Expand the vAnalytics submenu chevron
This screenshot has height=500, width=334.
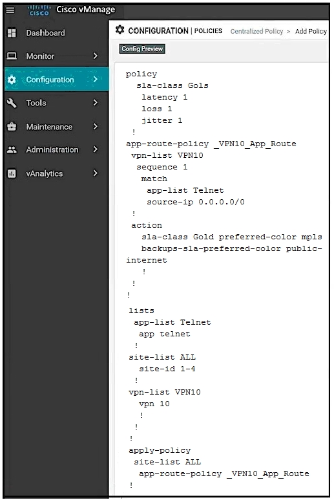[x=95, y=173]
